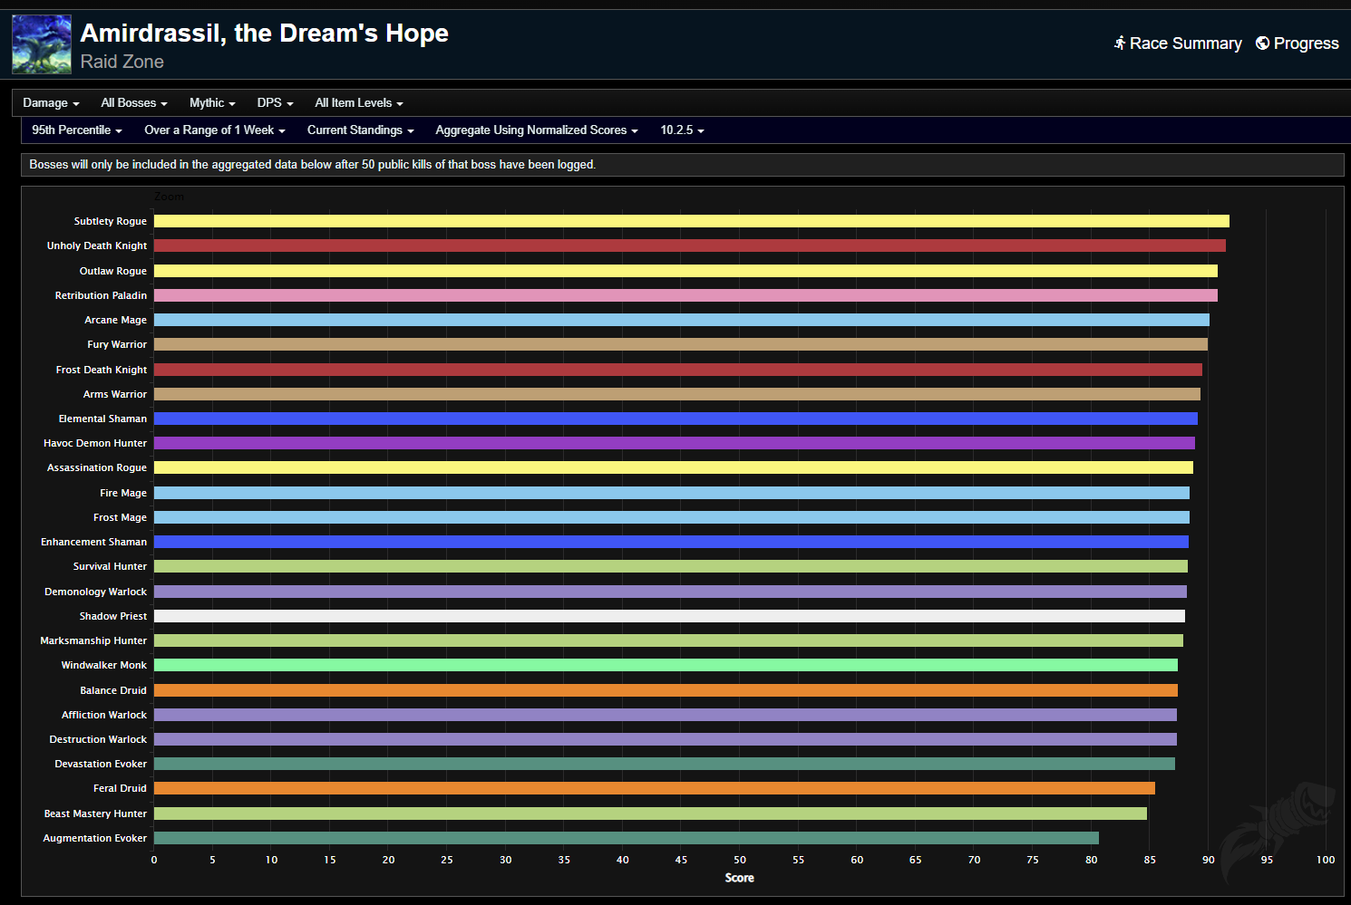Screen dimensions: 1351x905
Task: Open the DPS role dropdown
Action: [x=275, y=103]
